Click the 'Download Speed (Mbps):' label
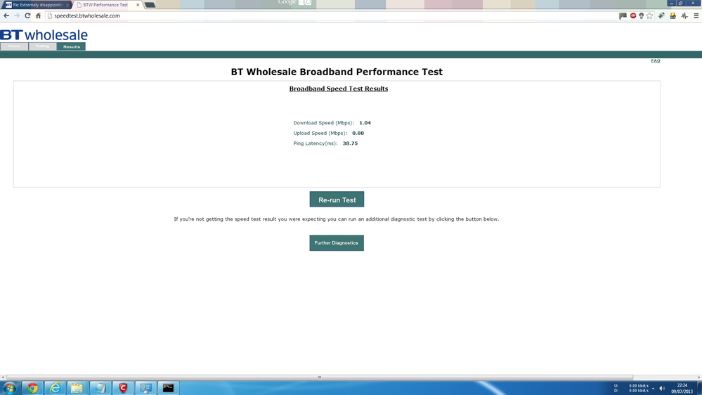The image size is (702, 395). [x=323, y=123]
